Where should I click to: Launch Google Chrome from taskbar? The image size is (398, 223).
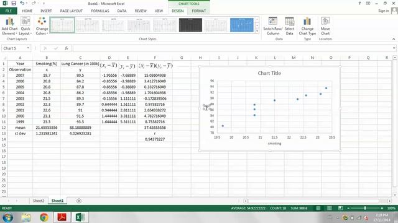tap(44, 217)
